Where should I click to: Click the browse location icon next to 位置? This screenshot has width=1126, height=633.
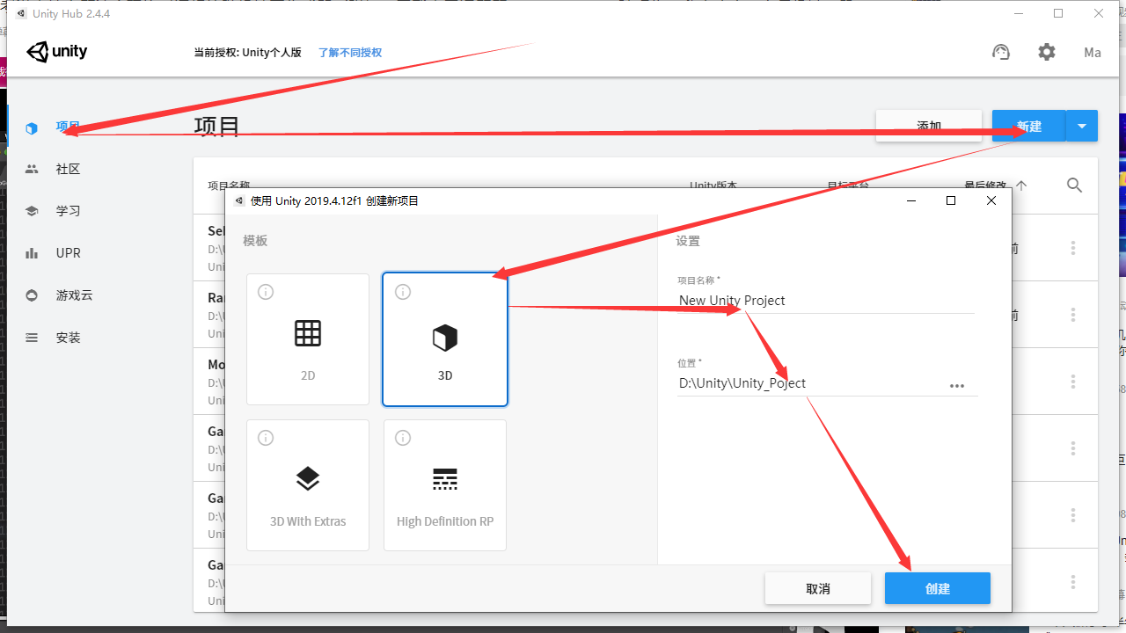[957, 385]
